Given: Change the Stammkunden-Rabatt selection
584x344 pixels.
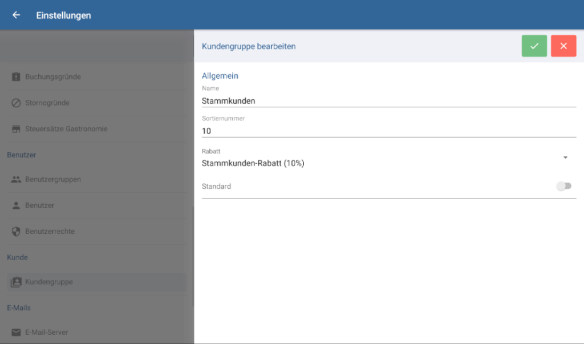Looking at the screenshot, I should coord(565,156).
